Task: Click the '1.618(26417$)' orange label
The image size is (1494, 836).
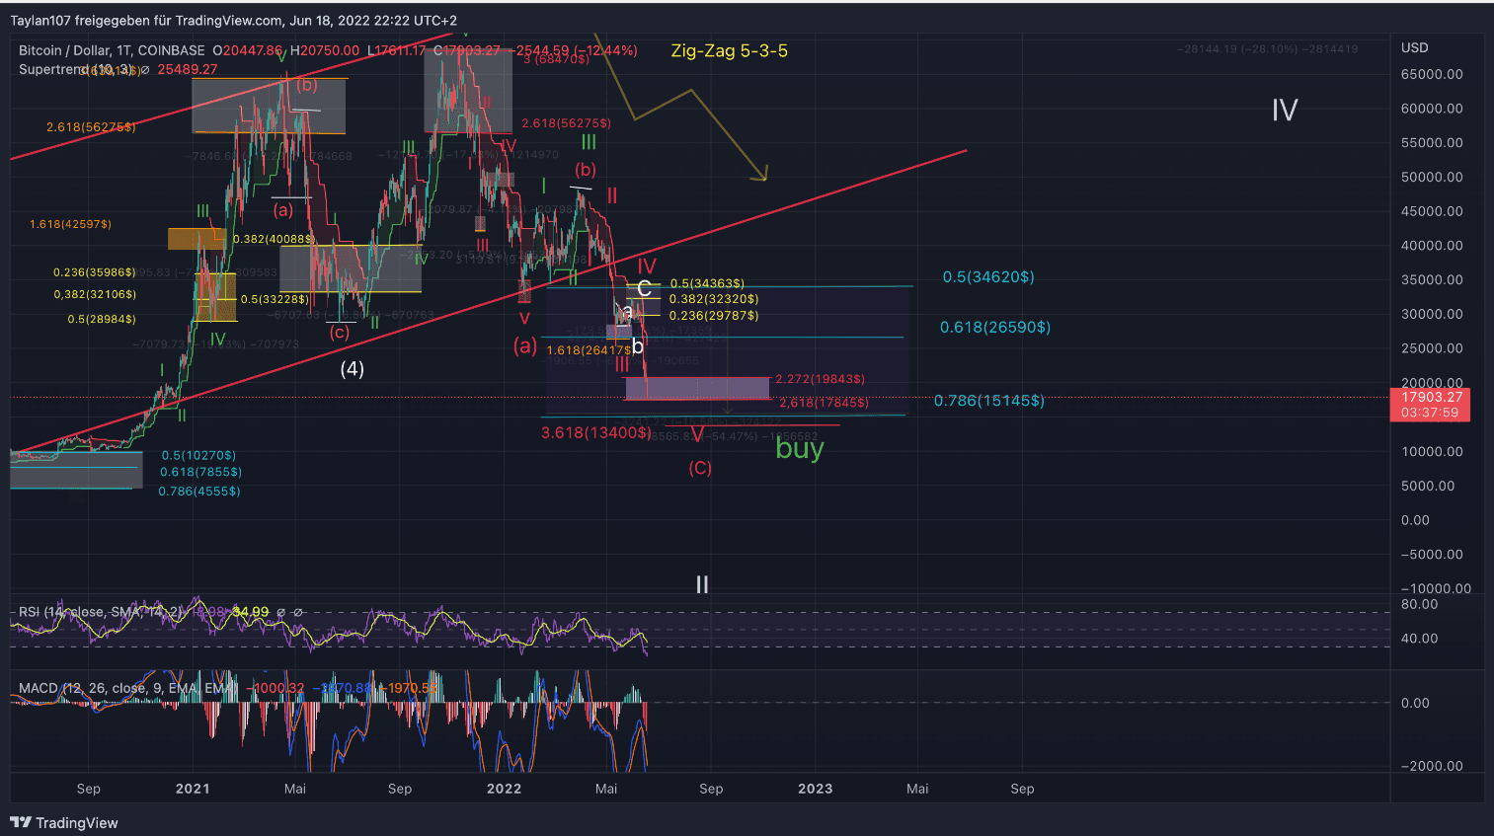Action: coord(590,350)
